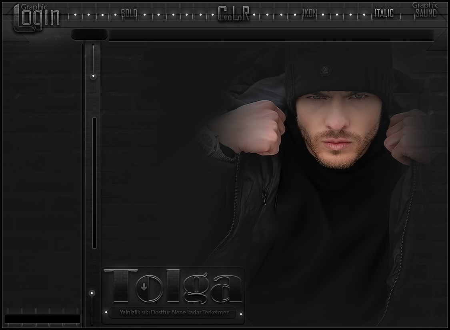Screen dimensions: 450x330
Task: Click the down-arrow icon inside the Tolga logo
Action: click(144, 287)
